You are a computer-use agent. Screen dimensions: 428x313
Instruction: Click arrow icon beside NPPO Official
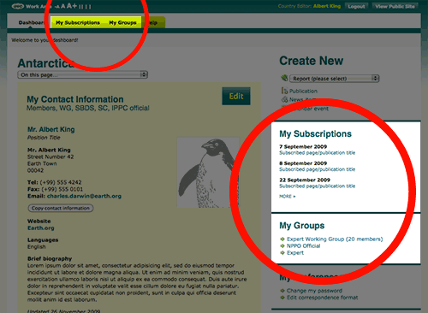tap(282, 245)
